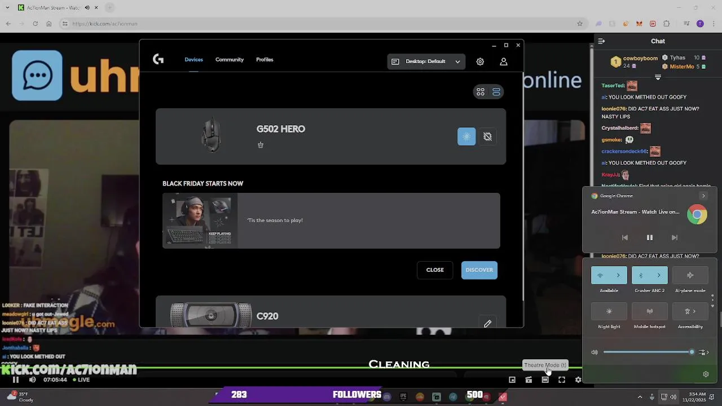The height and width of the screenshot is (406, 722).
Task: Open Windows quick settings gear
Action: pyautogui.click(x=706, y=374)
